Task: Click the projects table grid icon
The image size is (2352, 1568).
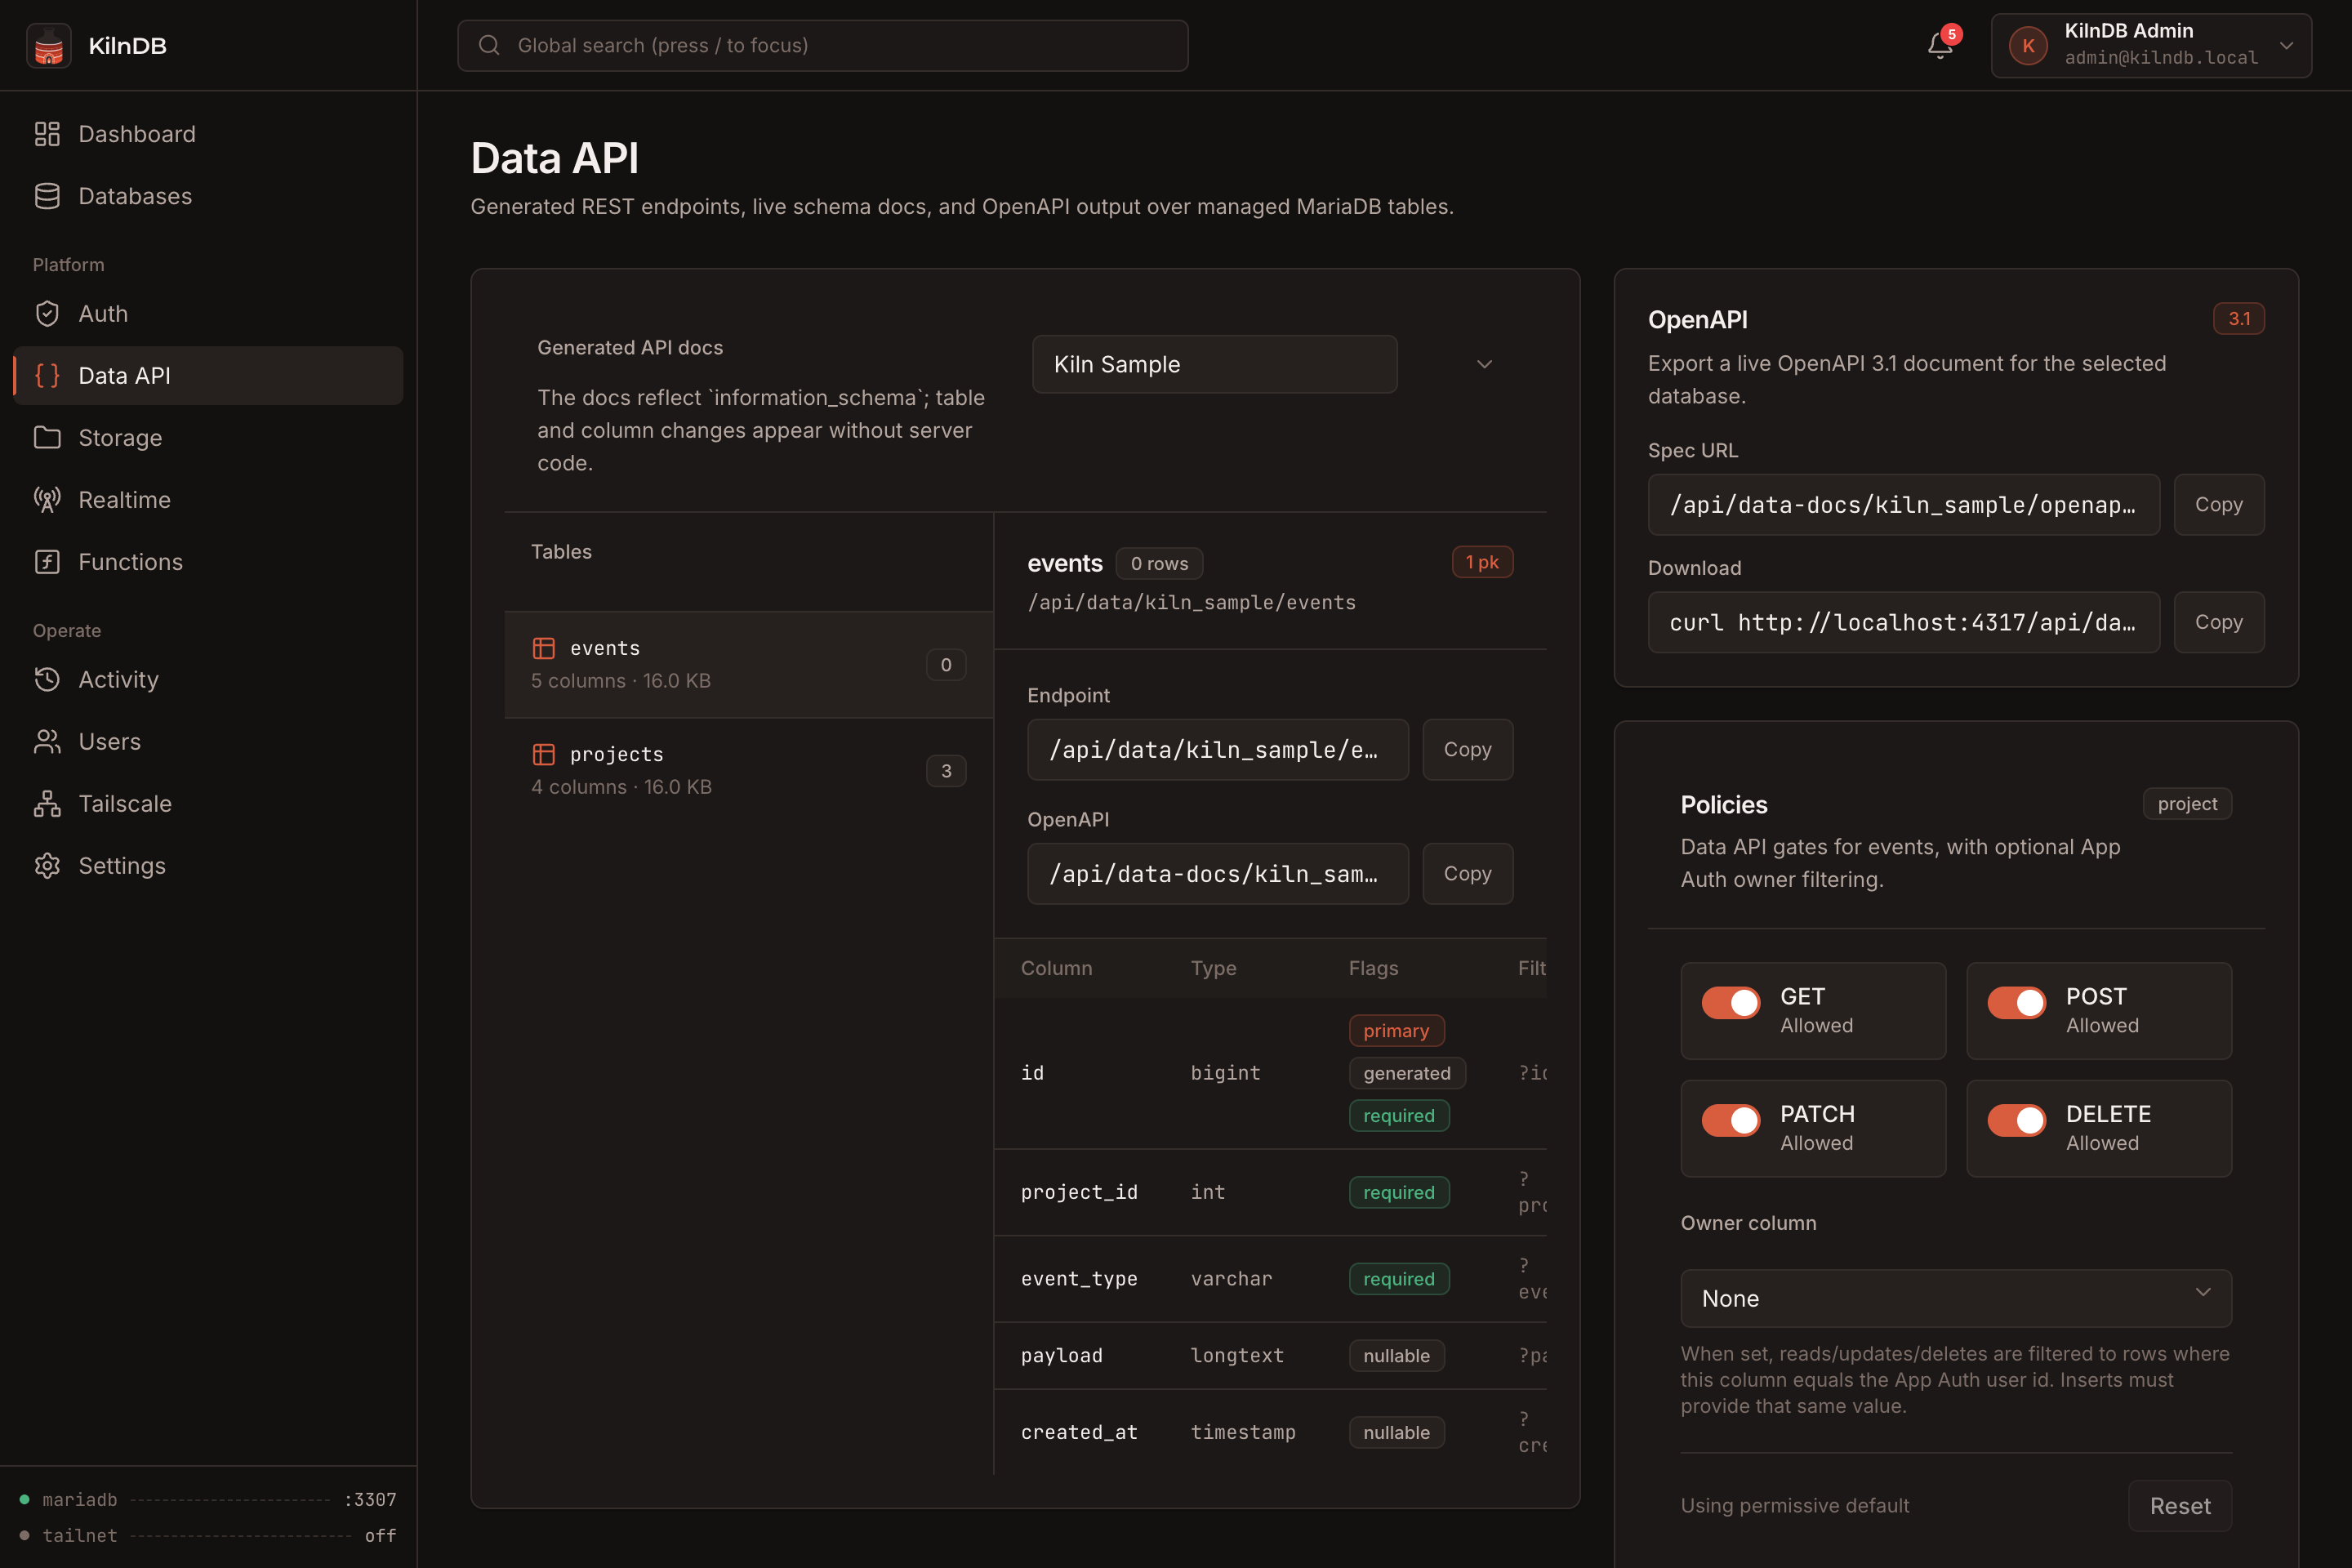Action: click(x=544, y=754)
